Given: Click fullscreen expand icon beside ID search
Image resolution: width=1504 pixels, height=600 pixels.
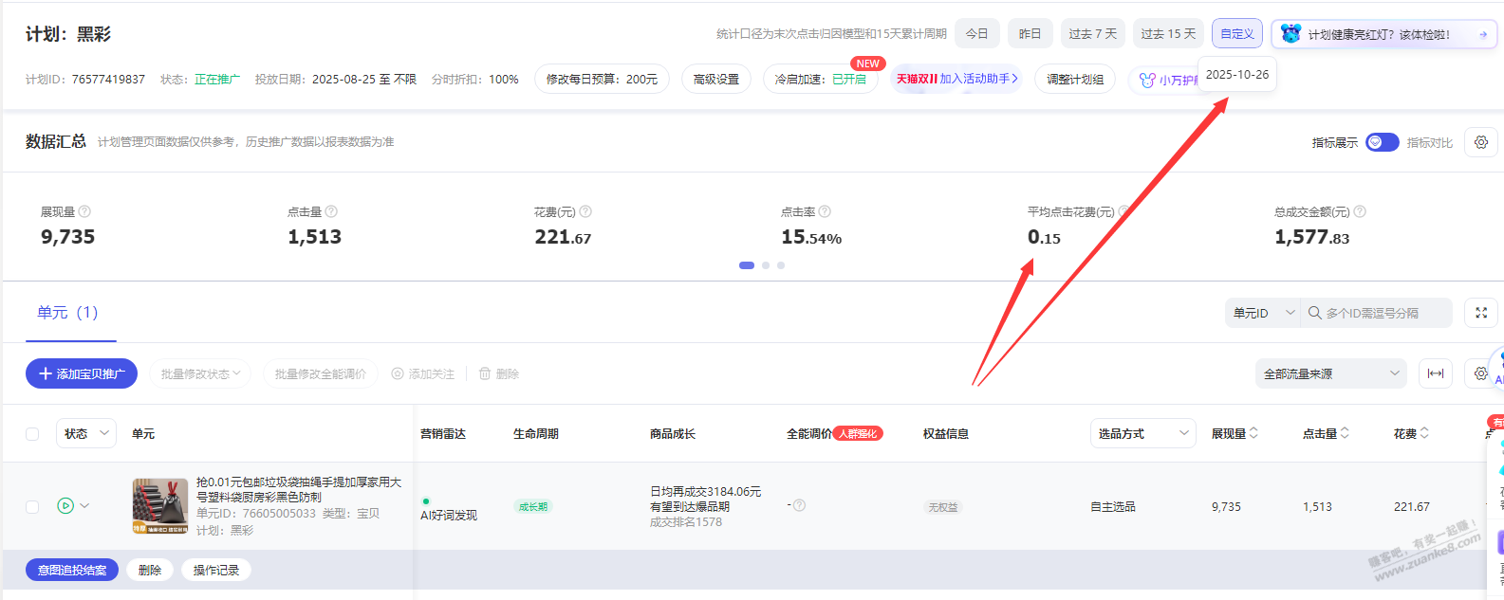Looking at the screenshot, I should tap(1480, 313).
